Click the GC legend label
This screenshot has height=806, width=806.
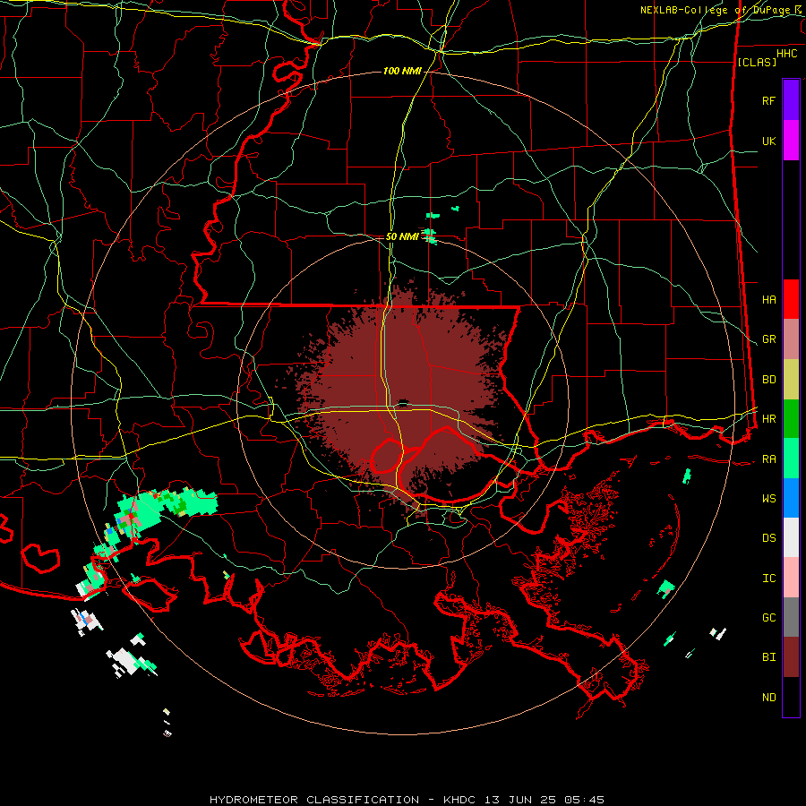tap(768, 618)
